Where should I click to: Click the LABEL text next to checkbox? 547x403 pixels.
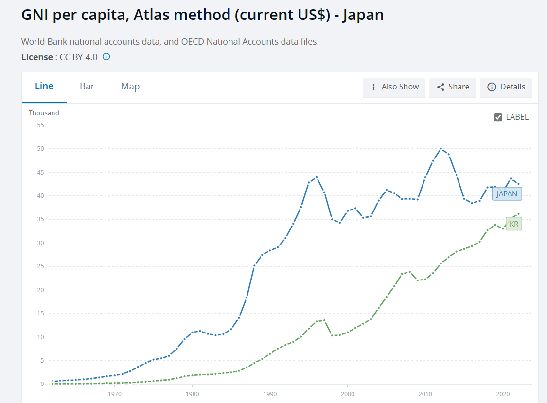[x=517, y=117]
